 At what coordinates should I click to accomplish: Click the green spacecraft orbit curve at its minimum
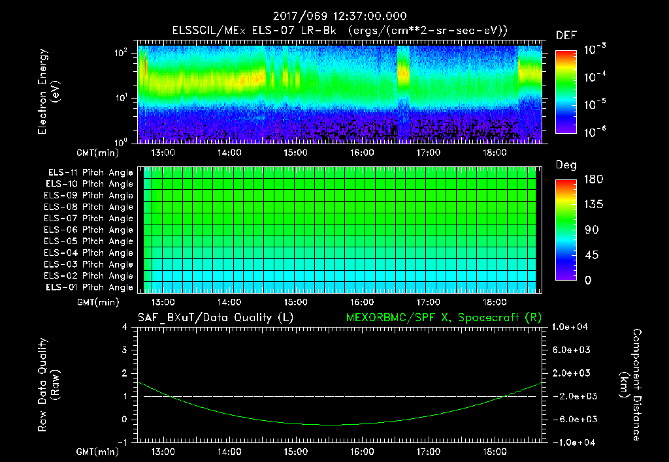point(331,425)
